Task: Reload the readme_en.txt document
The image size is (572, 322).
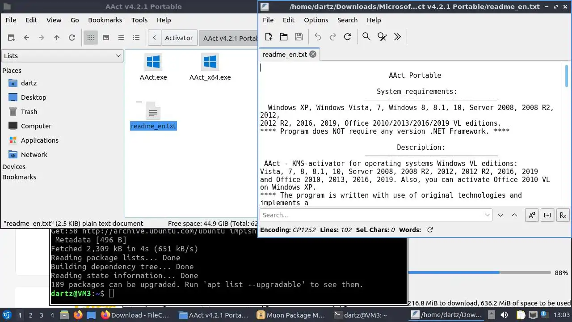Action: (348, 37)
